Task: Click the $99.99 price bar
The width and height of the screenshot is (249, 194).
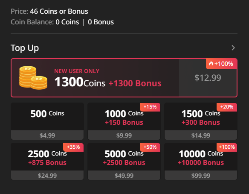Action: (x=201, y=175)
